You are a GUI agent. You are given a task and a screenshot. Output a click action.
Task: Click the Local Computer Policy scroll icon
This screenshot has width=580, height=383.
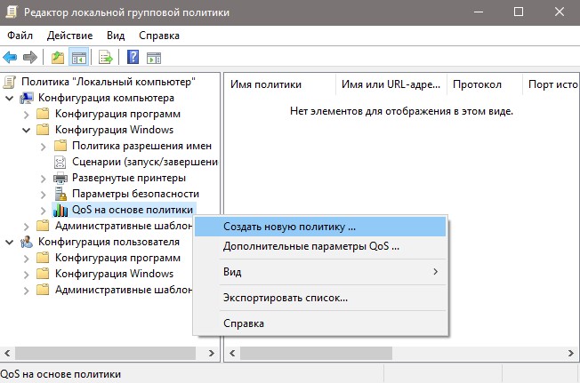(10, 82)
